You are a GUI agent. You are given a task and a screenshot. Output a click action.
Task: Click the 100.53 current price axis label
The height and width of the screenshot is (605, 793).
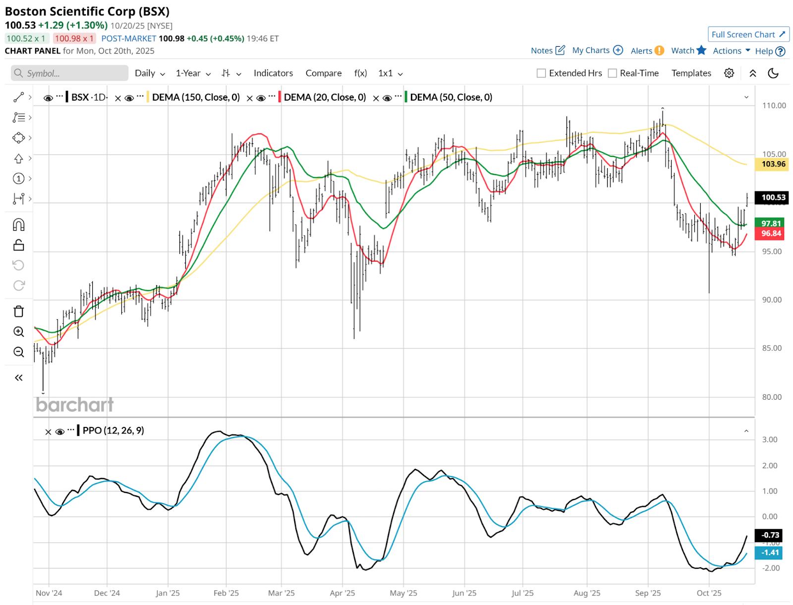[771, 197]
